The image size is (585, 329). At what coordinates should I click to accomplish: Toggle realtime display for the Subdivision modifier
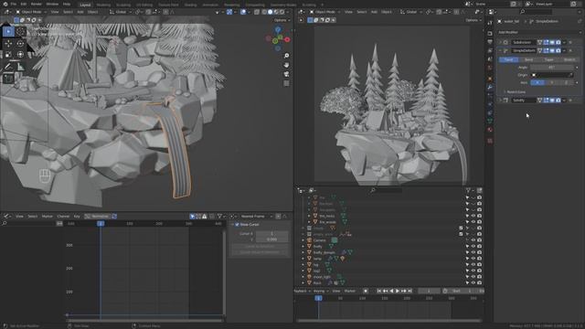[552, 43]
